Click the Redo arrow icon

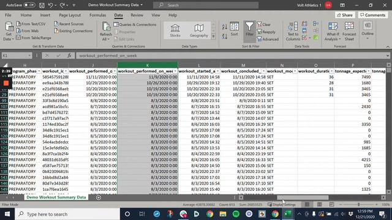[62, 5]
